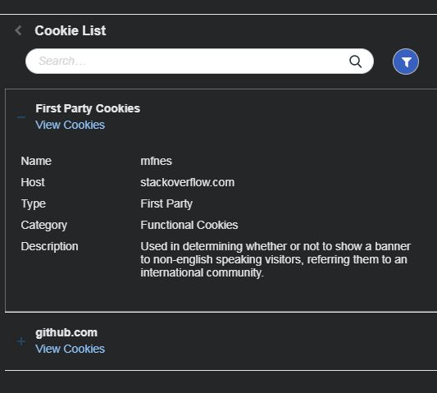
Task: Click the Name field label
Action: pos(36,161)
